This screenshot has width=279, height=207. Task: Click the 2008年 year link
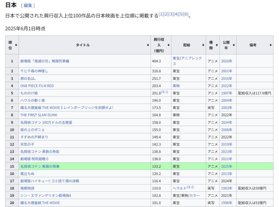point(226,130)
